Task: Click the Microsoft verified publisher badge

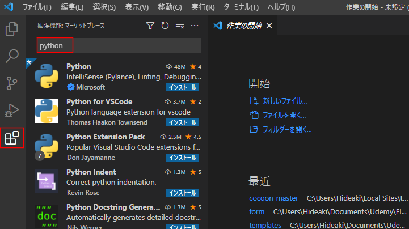Action: [70, 87]
